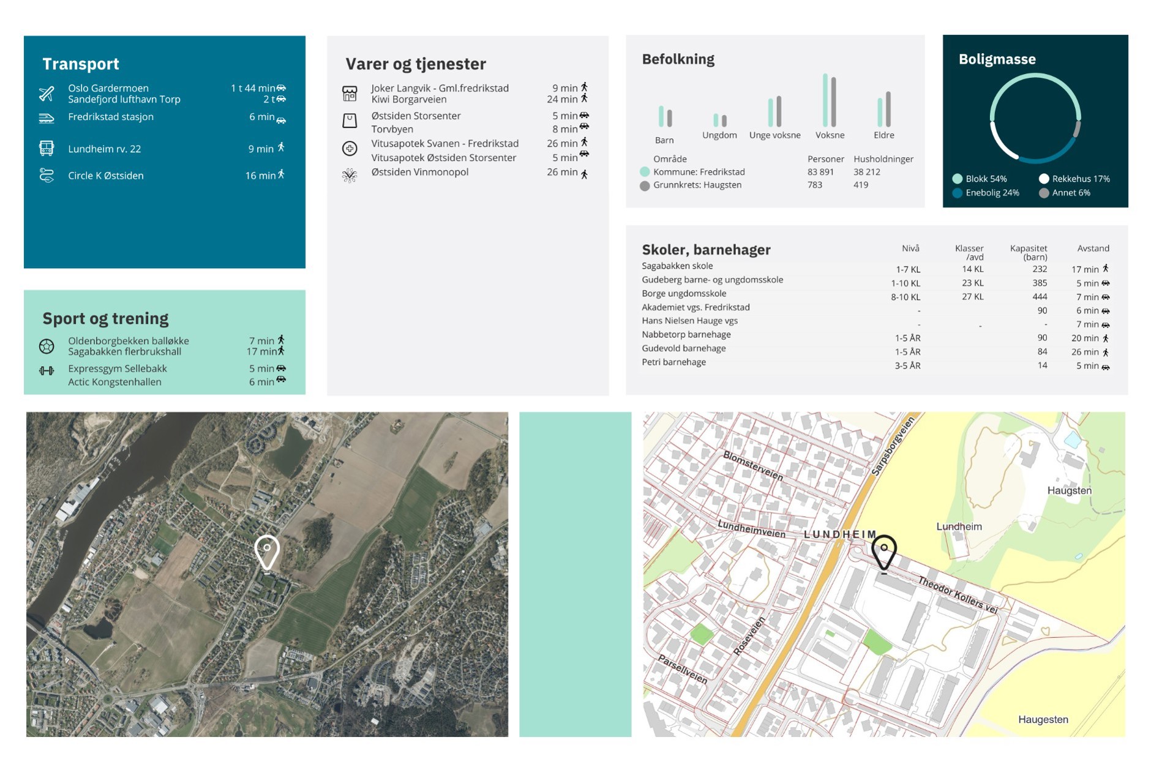This screenshot has width=1151, height=767.
Task: Click the Akademiet vgs. Fredrikstad row
Action: pos(876,309)
